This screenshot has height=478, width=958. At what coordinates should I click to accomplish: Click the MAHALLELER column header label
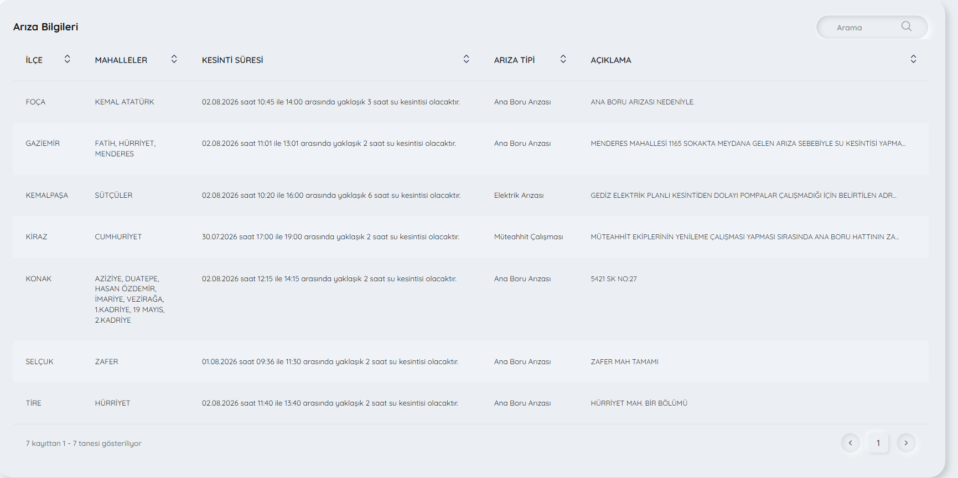pos(121,60)
